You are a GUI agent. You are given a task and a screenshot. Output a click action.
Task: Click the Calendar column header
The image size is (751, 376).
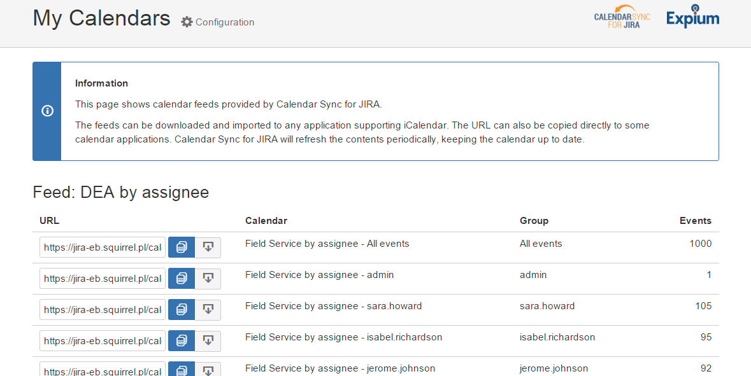click(266, 221)
